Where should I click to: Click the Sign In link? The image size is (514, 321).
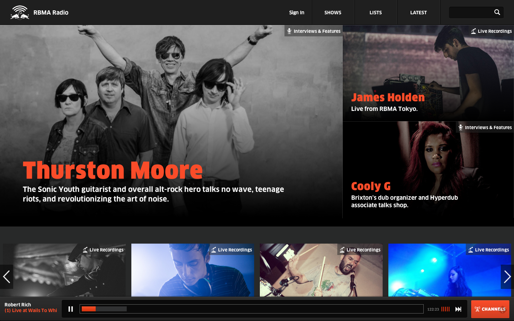(297, 12)
